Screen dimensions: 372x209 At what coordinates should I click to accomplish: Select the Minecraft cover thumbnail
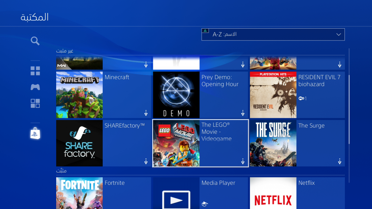tap(80, 95)
